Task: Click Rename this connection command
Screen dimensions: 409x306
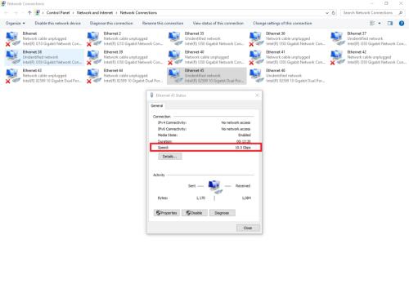Action: 163,24
